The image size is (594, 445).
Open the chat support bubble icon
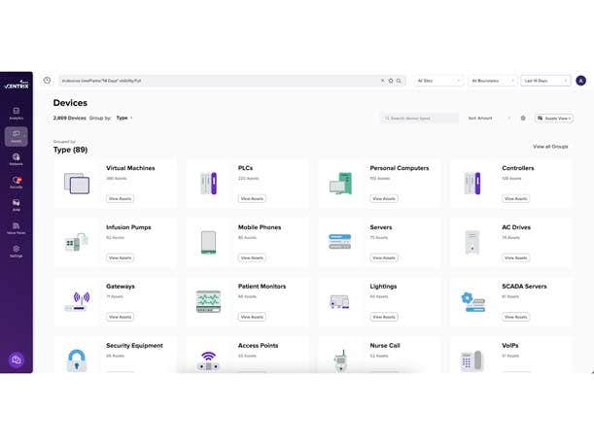click(x=16, y=359)
